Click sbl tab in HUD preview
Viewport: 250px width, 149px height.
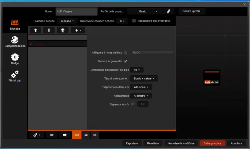point(213,82)
